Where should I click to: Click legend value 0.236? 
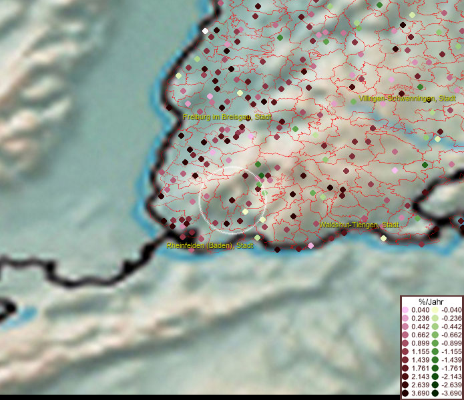pos(420,318)
